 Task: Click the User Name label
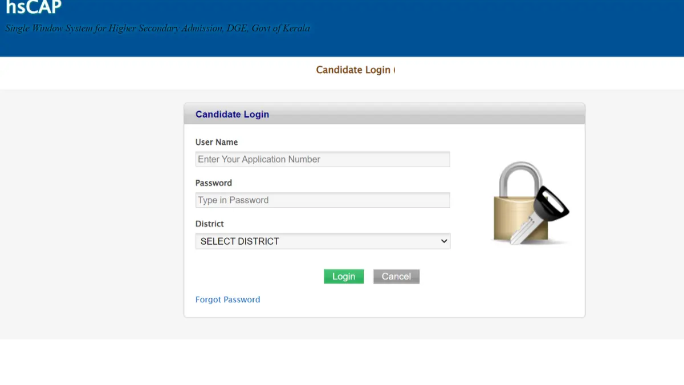(217, 142)
